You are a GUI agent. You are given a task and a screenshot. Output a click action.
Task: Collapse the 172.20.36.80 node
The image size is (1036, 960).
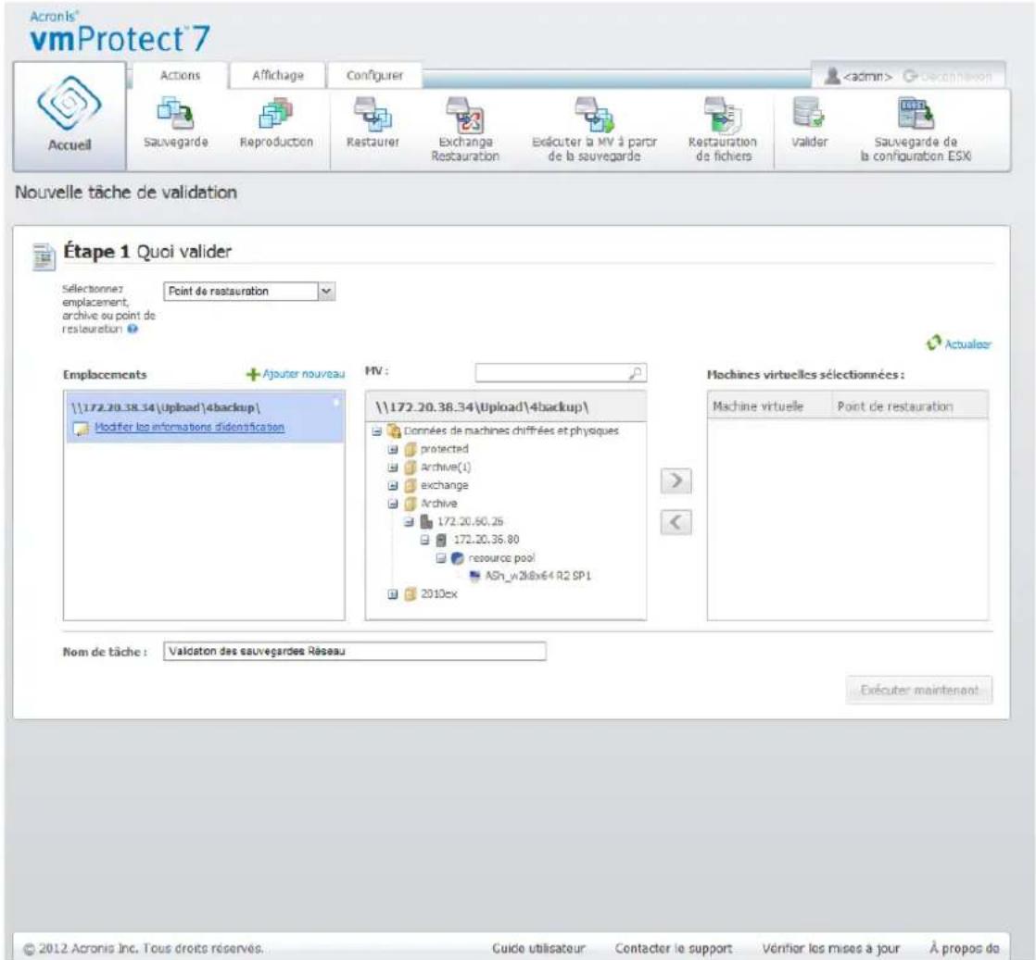pos(424,540)
